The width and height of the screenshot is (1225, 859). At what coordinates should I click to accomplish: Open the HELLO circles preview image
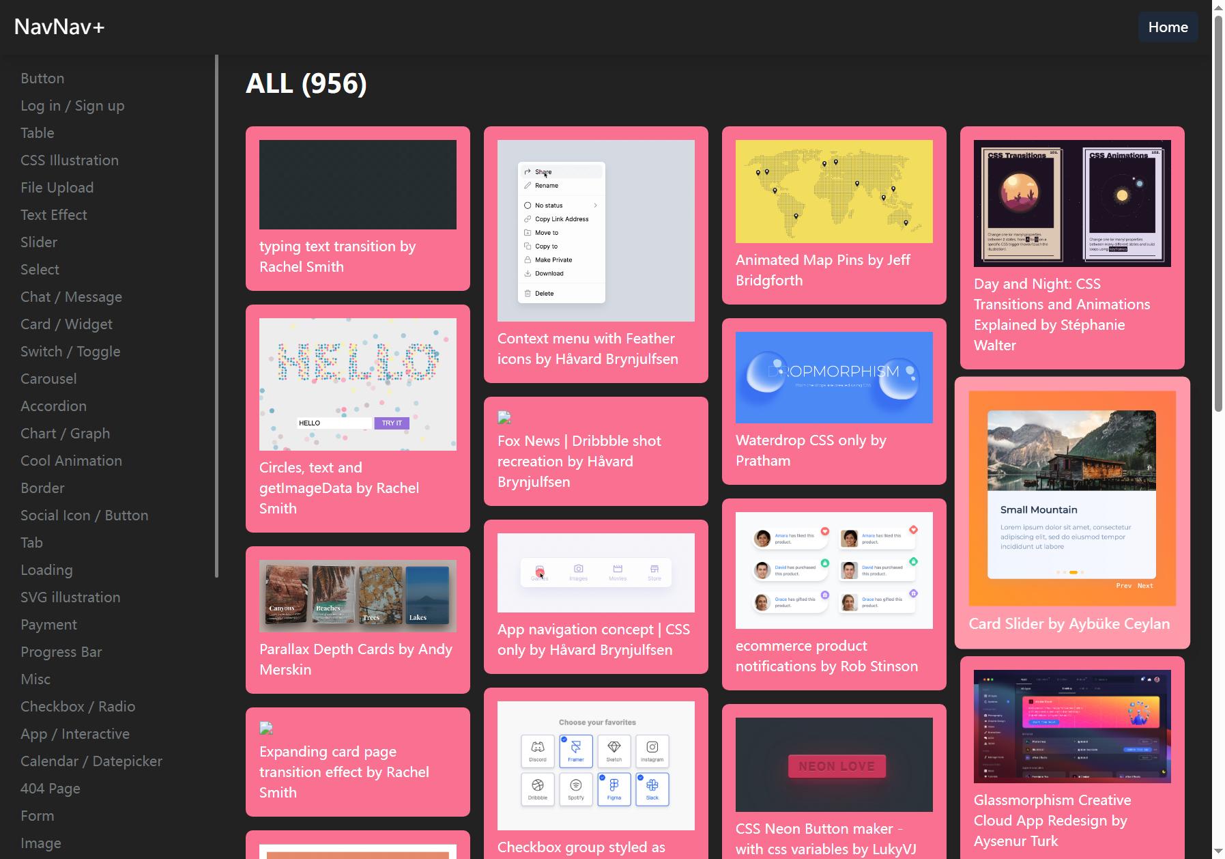[358, 384]
